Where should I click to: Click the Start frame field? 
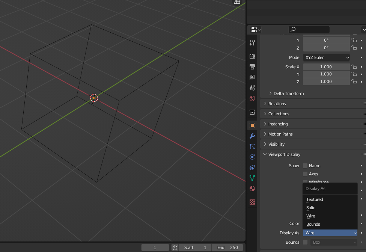(x=195, y=247)
